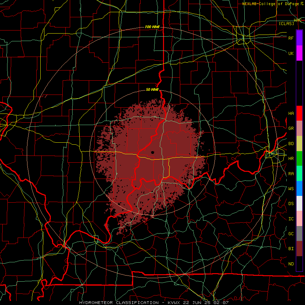
Task: Click the red HA legend swatch
Action: 299,113
